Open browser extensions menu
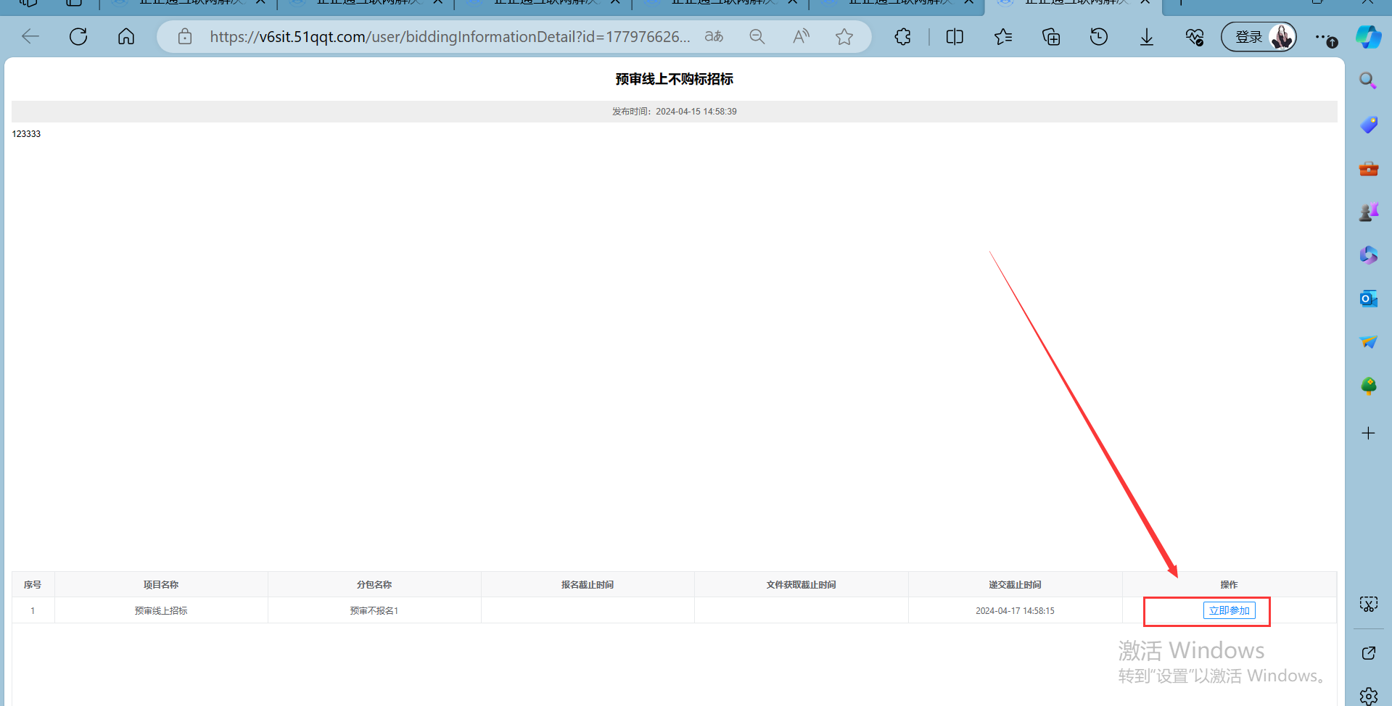1392x706 pixels. point(902,36)
